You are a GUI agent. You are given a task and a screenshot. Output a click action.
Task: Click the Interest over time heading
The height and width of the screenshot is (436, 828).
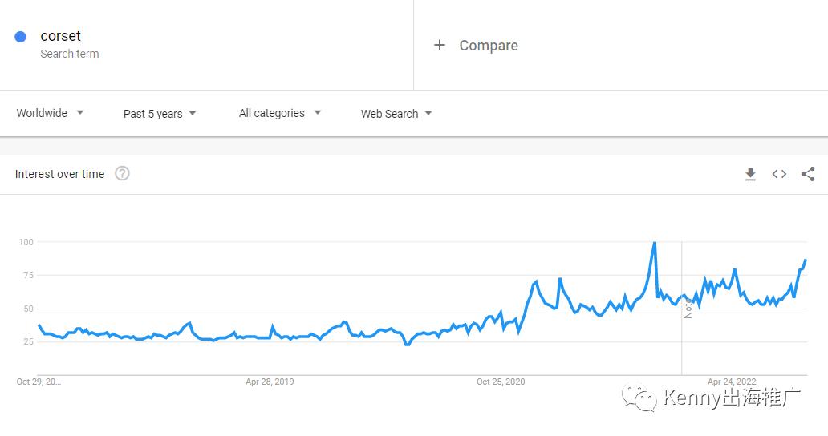point(59,174)
